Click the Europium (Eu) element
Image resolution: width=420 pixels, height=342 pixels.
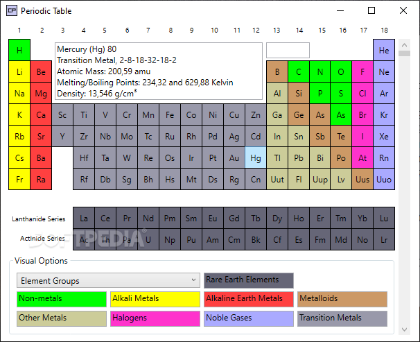[x=213, y=218]
